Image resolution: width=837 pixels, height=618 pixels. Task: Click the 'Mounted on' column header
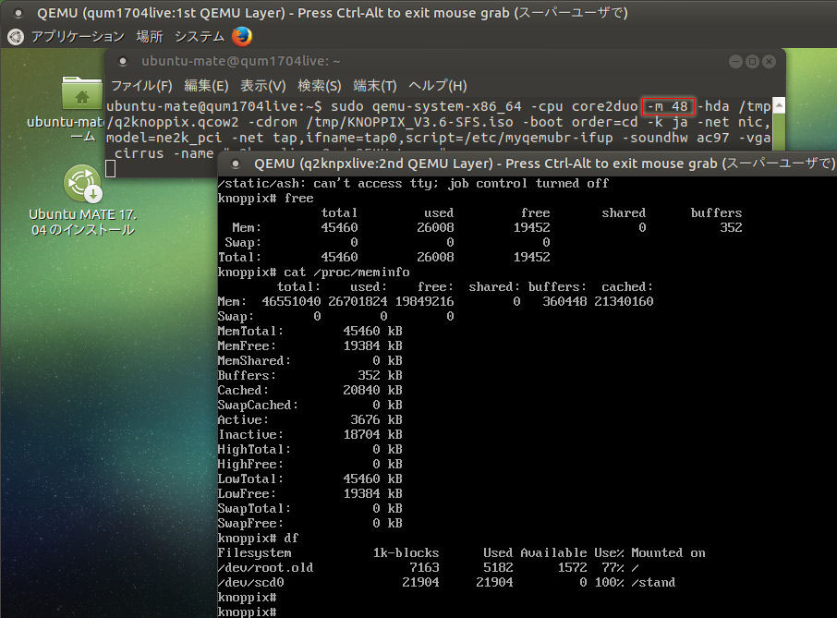coord(668,553)
